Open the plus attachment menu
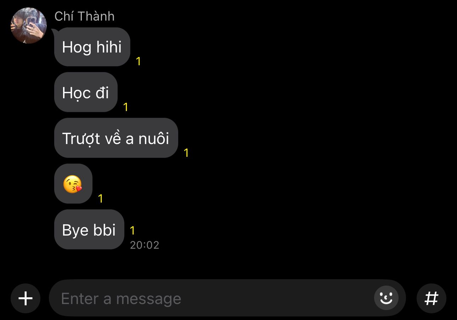The height and width of the screenshot is (320, 457). pyautogui.click(x=26, y=298)
